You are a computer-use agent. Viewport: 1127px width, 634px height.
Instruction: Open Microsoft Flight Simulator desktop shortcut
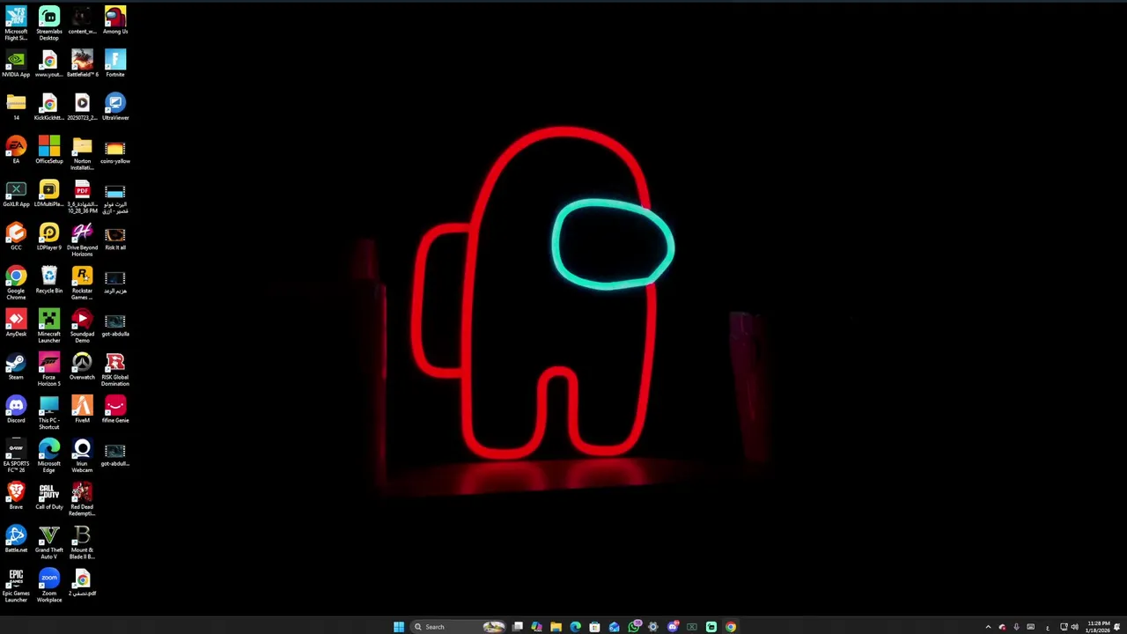tap(16, 24)
